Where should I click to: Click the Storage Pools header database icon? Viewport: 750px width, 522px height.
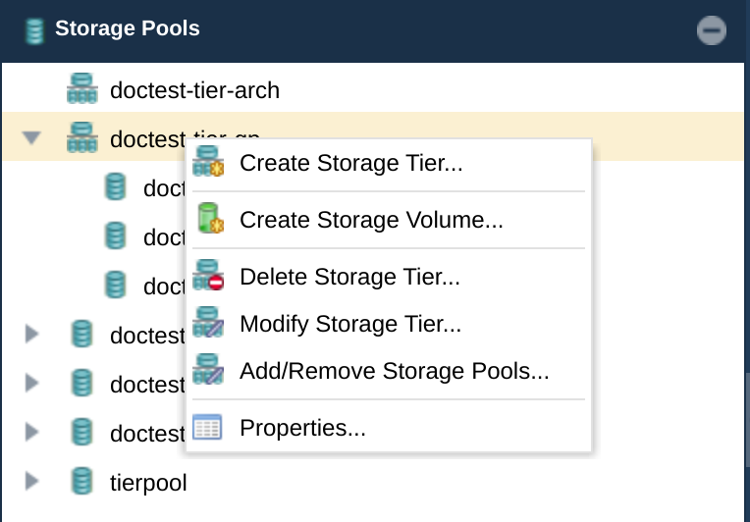coord(34,30)
